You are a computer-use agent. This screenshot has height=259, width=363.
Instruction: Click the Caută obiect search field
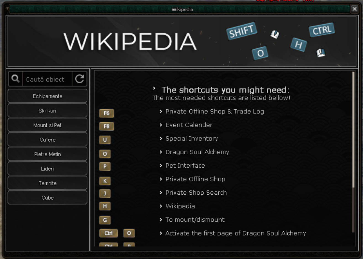coord(47,79)
